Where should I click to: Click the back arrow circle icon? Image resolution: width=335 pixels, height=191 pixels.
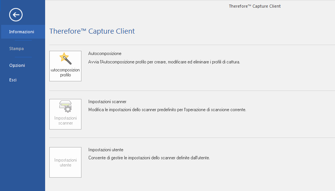coord(16,15)
